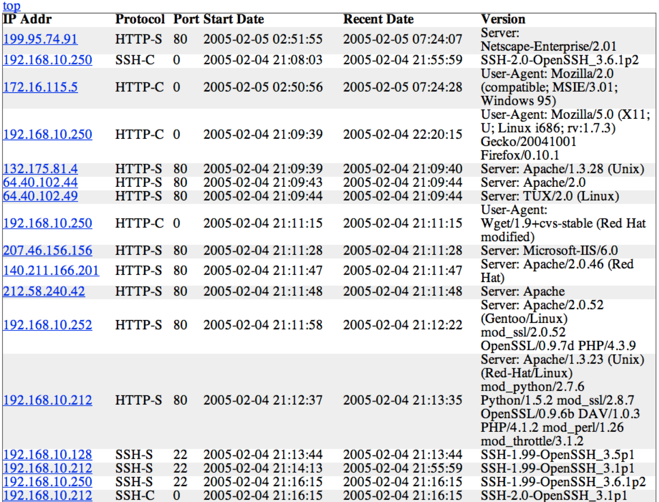The image size is (659, 502).
Task: Click 192.168.10.250 in the Wget User-Agent row
Action: 47,223
